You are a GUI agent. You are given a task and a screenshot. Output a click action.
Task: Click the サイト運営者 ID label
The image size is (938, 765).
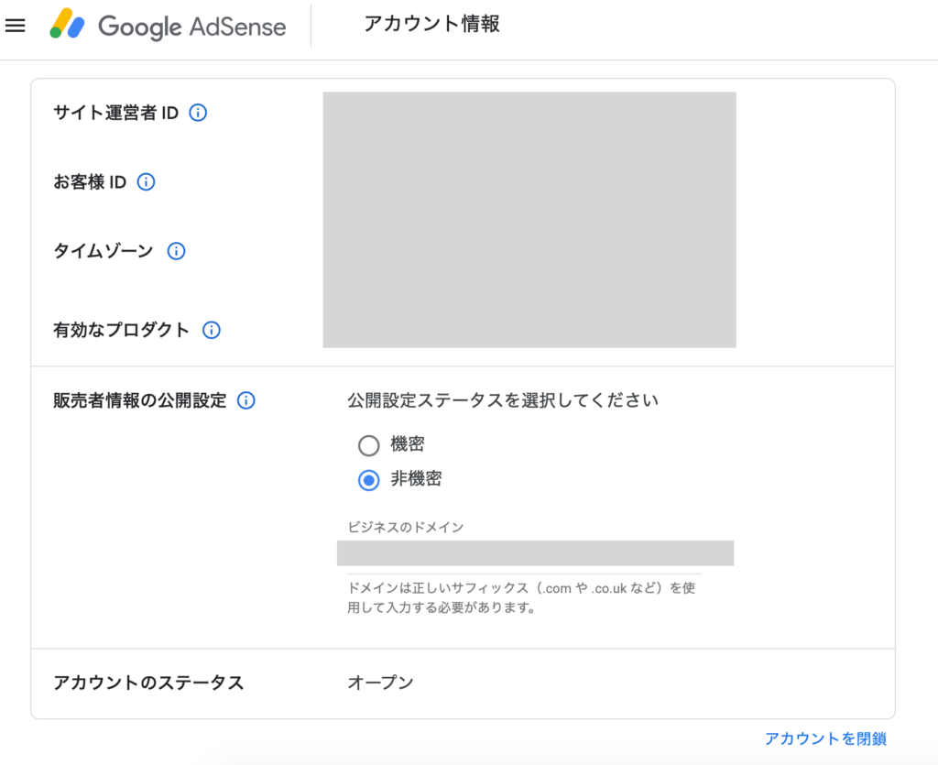115,113
